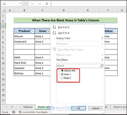Click the Clear Filter funnel icon
Viewport: 127px width, 115px height.
tap(54, 49)
